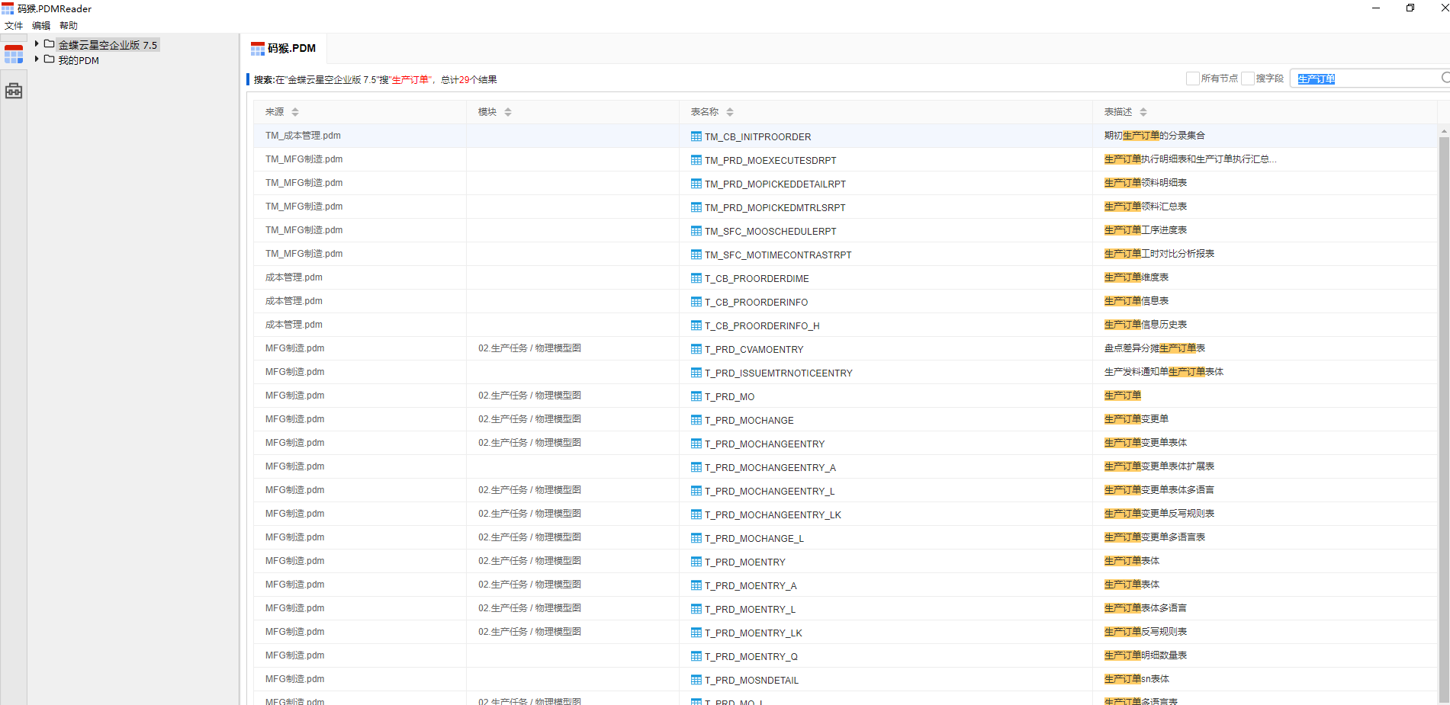Viewport: 1450px width, 705px height.
Task: Click table icon of T_PRD_MOCHANGEENTRY row
Action: (696, 444)
